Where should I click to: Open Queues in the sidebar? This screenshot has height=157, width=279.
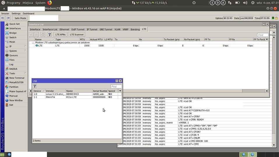(13, 55)
